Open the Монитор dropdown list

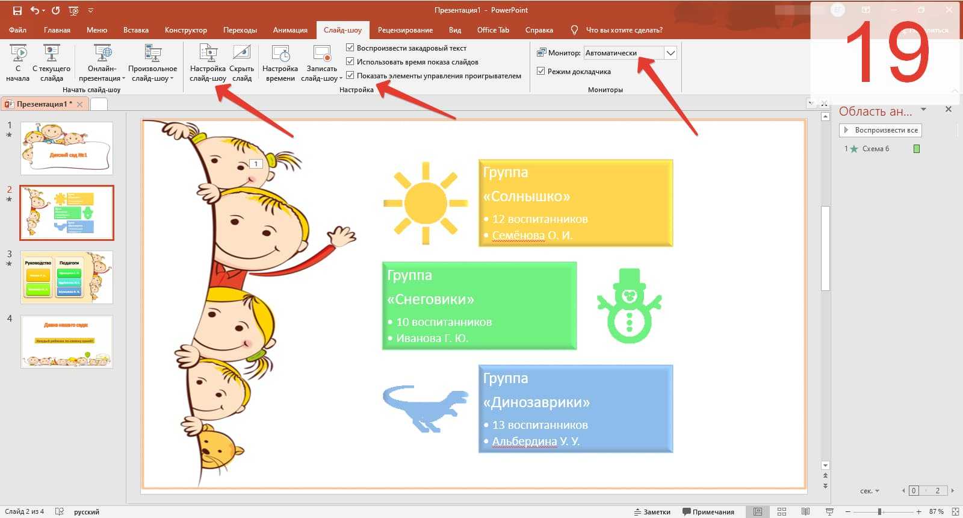(670, 53)
